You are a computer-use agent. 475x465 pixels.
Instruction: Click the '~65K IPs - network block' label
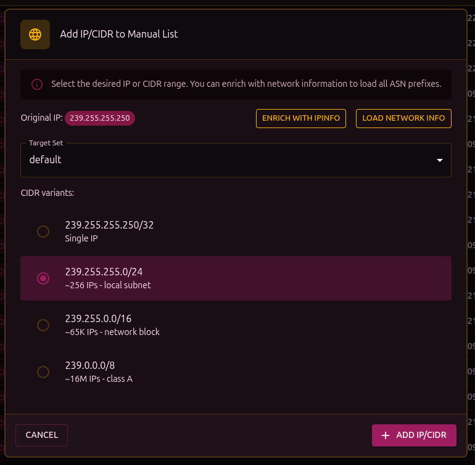point(112,332)
